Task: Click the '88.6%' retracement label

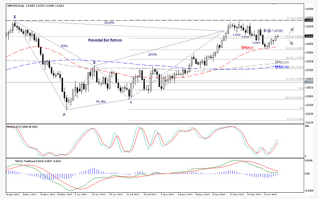Action: tap(109, 23)
